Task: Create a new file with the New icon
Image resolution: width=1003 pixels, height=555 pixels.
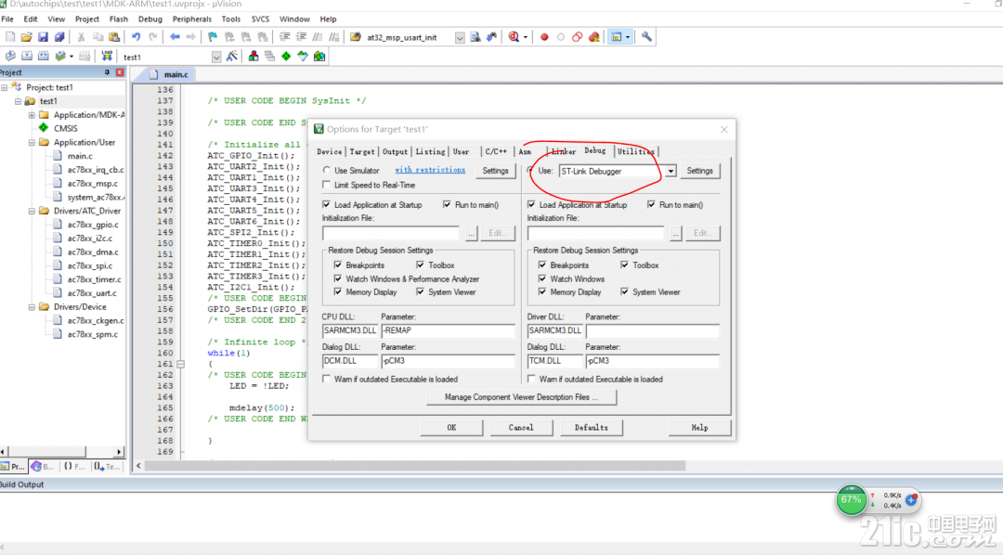Action: point(10,37)
